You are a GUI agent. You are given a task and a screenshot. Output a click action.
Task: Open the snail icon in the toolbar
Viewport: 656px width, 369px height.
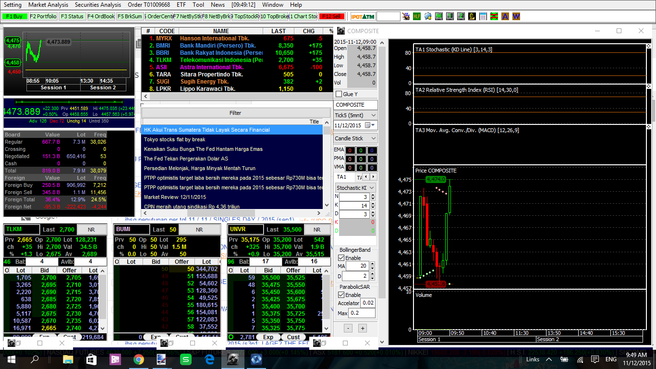tap(472, 16)
